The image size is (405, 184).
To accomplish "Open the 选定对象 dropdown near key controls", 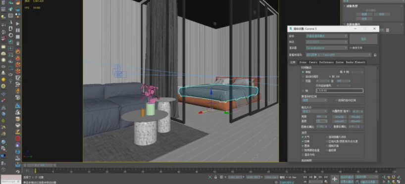I will 367,177.
